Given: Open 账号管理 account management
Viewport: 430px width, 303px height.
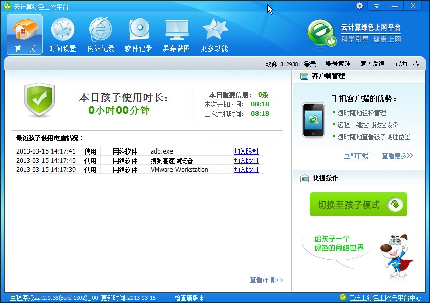Looking at the screenshot, I should (338, 64).
